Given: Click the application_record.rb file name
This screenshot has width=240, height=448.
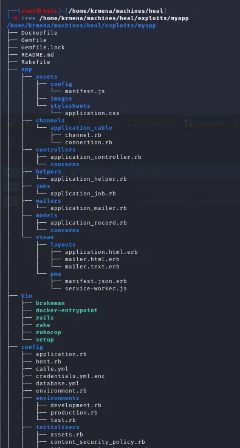Looking at the screenshot, I should [x=89, y=223].
